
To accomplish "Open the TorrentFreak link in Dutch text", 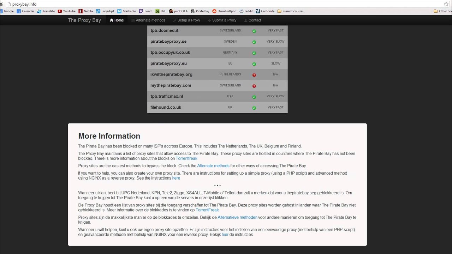I will [207, 210].
